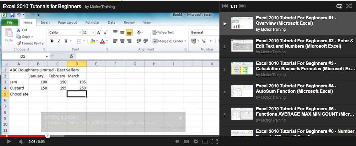Image resolution: width=356 pixels, height=146 pixels.
Task: Click the Grow Font icon
Action: coord(99,32)
